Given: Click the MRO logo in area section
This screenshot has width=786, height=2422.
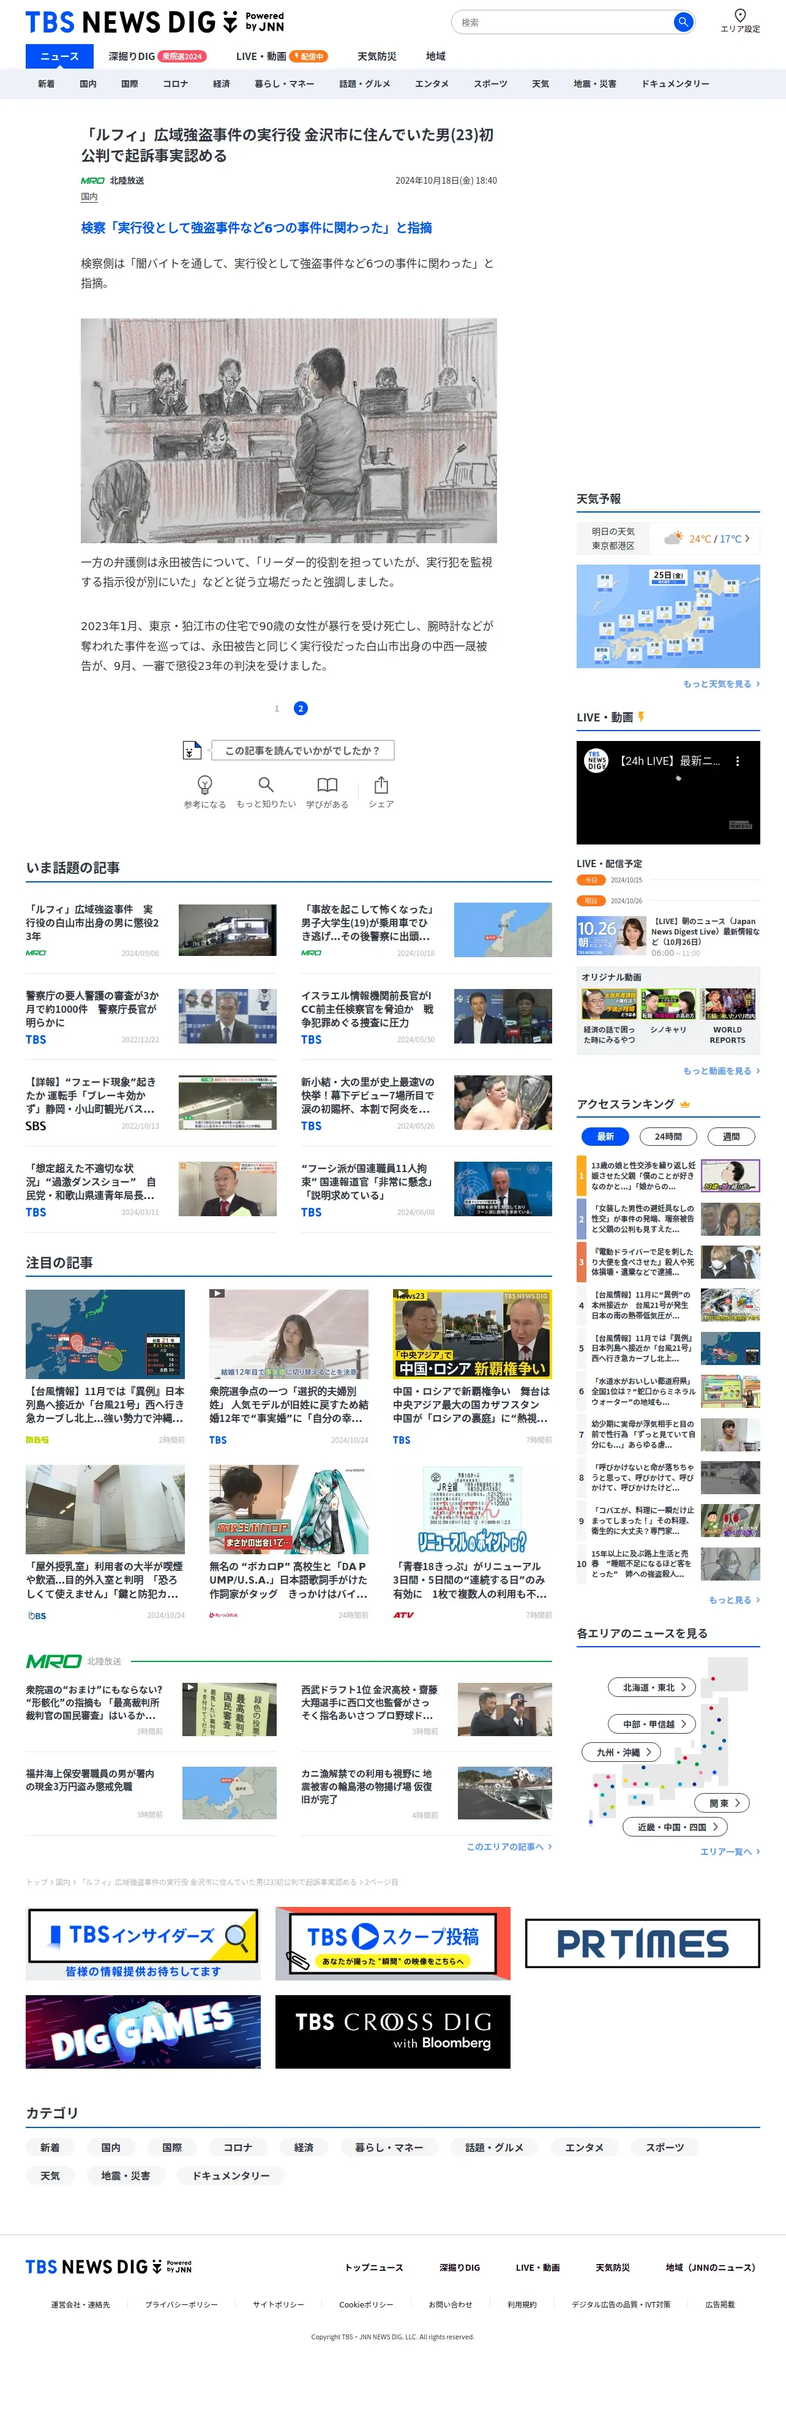Looking at the screenshot, I should pos(53,1661).
